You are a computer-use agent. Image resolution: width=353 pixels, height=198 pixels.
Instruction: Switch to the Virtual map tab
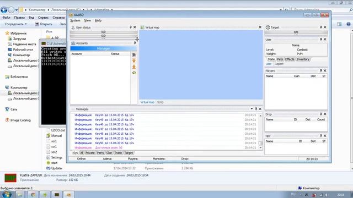coord(147,102)
